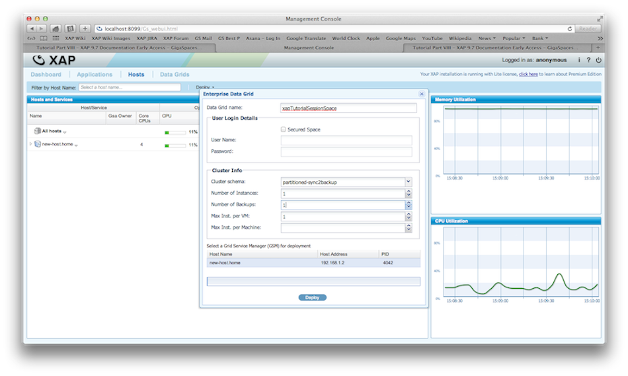Click the All hosts icon
The height and width of the screenshot is (376, 628).
click(x=37, y=131)
